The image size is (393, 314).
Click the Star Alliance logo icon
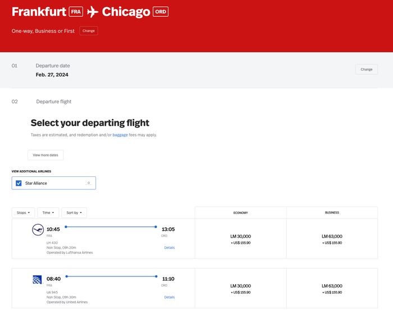89,183
